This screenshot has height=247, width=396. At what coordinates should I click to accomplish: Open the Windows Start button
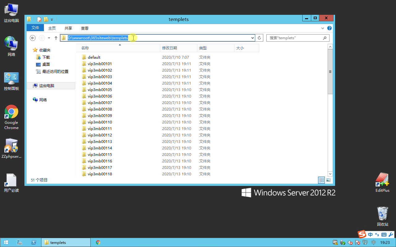coord(6,242)
